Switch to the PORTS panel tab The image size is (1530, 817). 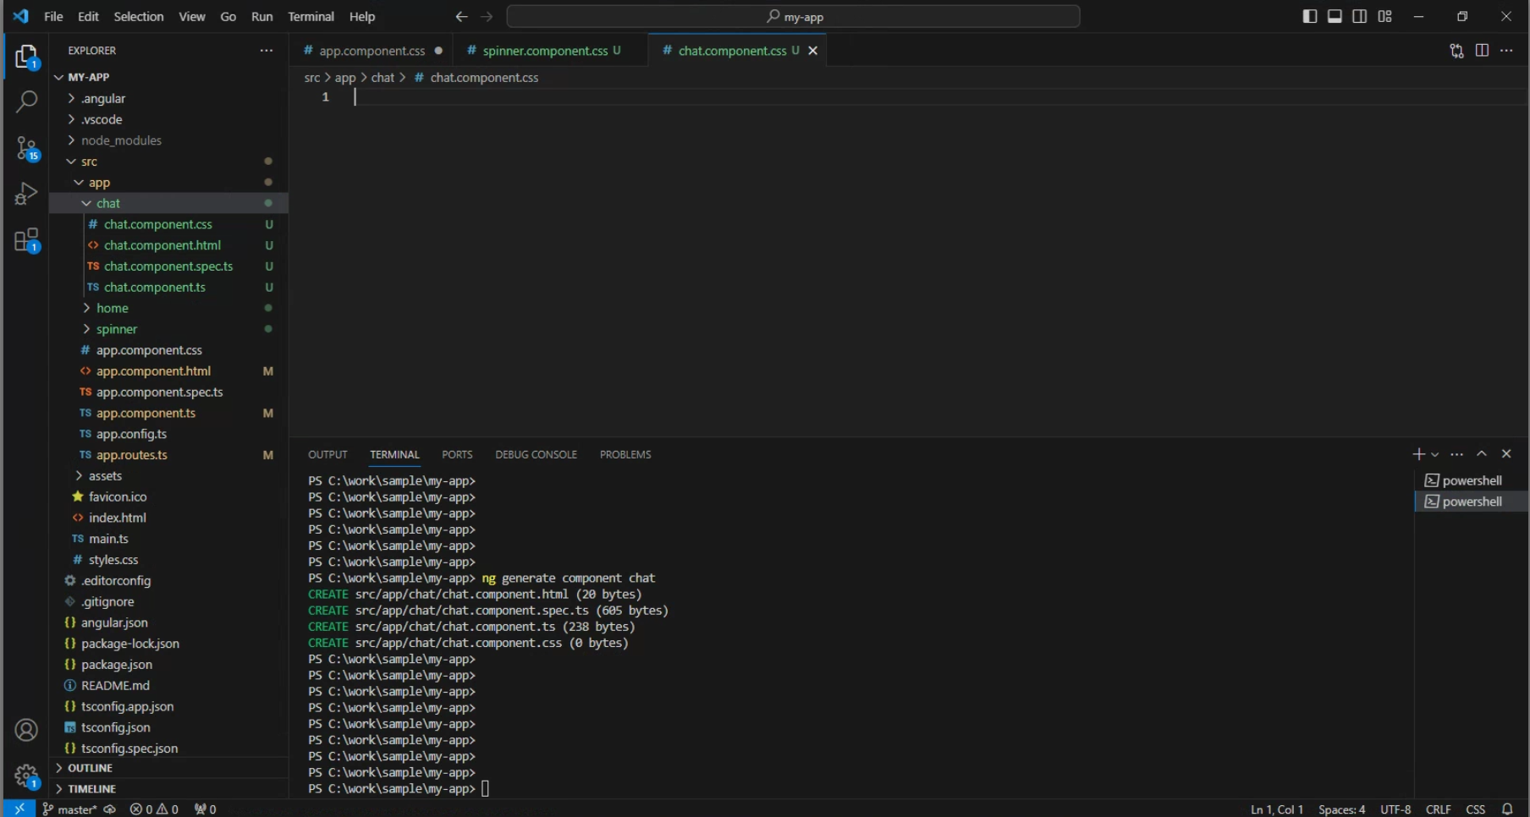point(457,454)
